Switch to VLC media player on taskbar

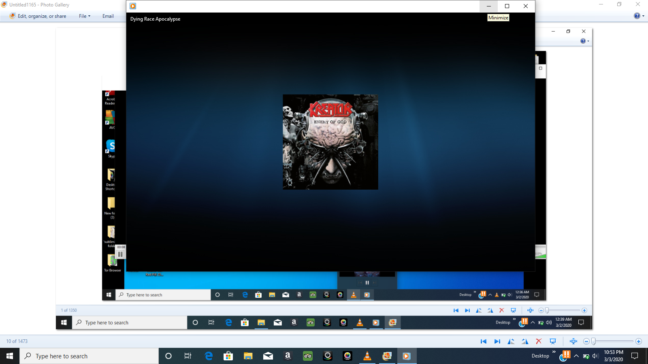coord(367,356)
